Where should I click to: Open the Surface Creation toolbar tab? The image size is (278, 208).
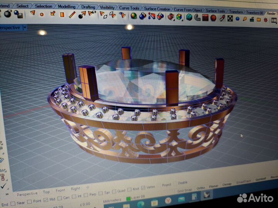tap(157, 8)
